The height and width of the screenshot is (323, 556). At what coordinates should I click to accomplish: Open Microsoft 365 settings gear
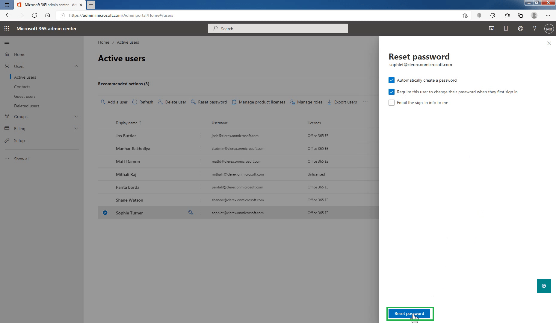tap(520, 28)
